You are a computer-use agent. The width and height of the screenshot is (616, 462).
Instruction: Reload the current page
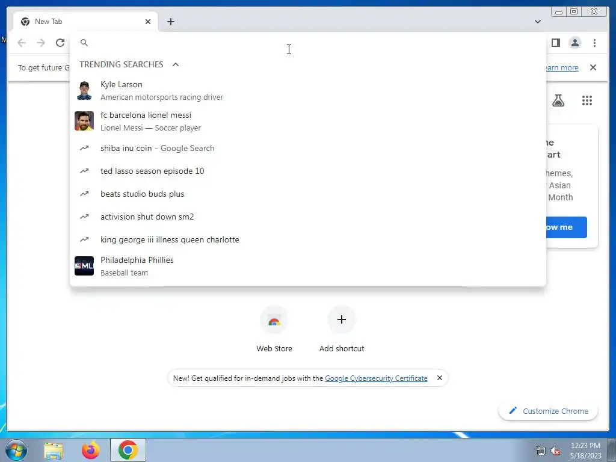[60, 43]
